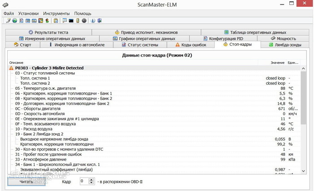Click the gray ball toolbar icon
The width and height of the screenshot is (314, 191).
pyautogui.click(x=84, y=21)
